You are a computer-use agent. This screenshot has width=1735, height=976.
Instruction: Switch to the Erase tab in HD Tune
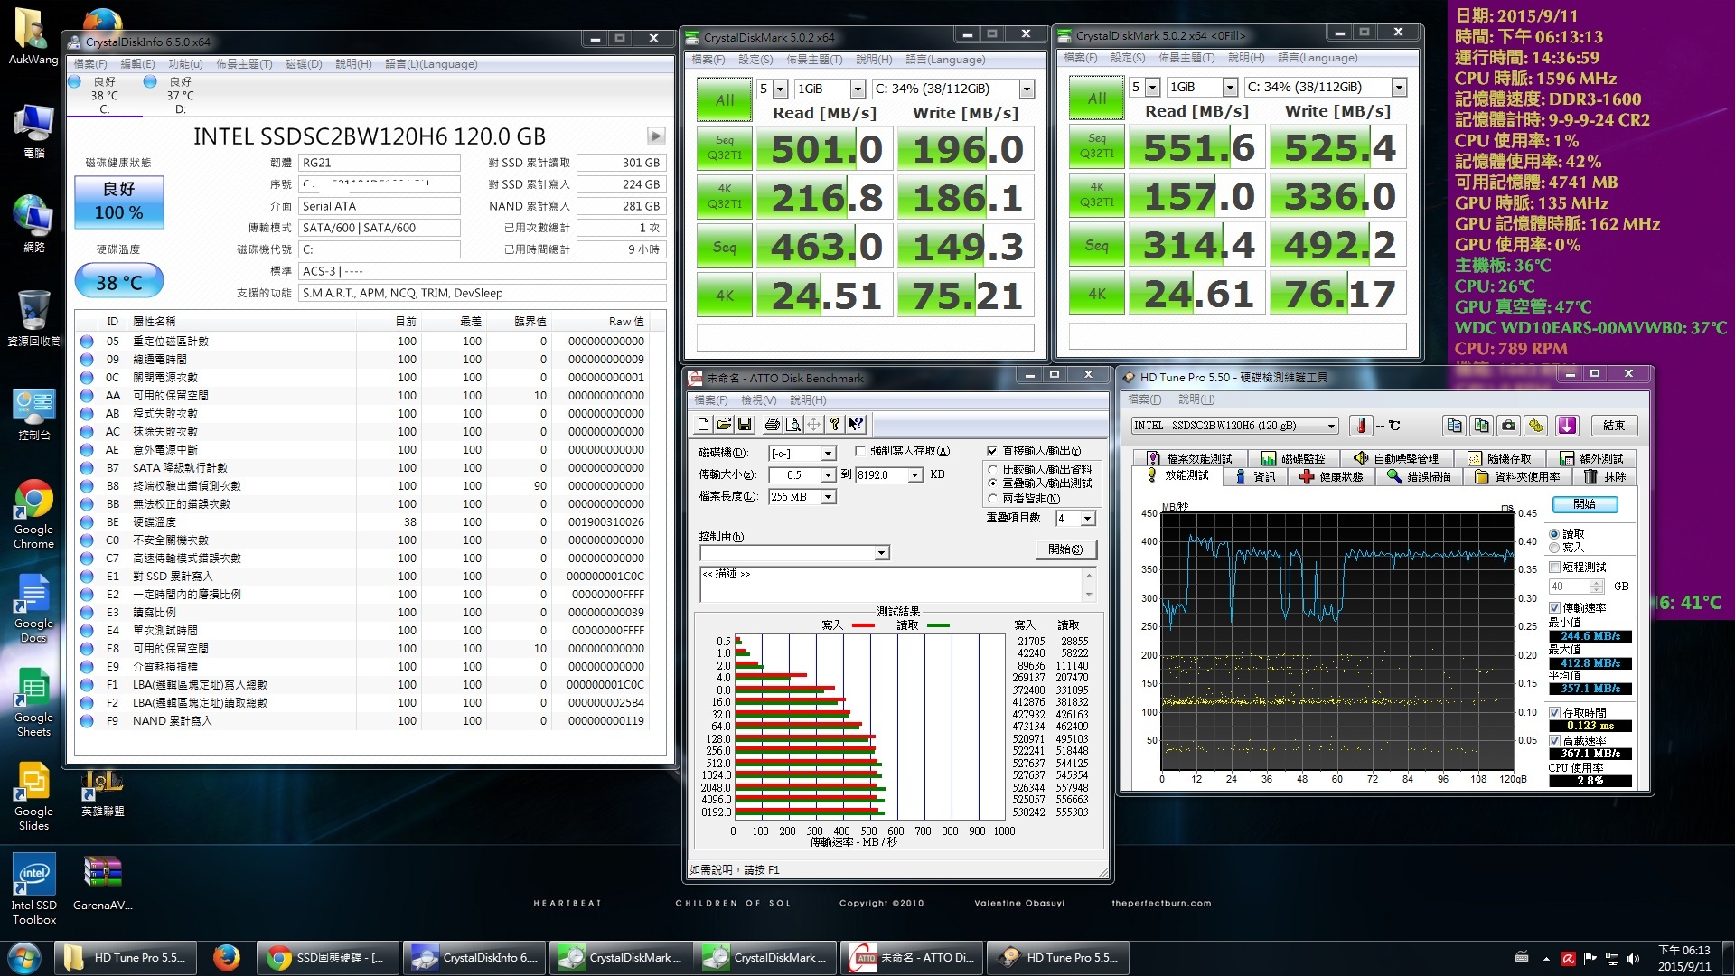pyautogui.click(x=1606, y=476)
